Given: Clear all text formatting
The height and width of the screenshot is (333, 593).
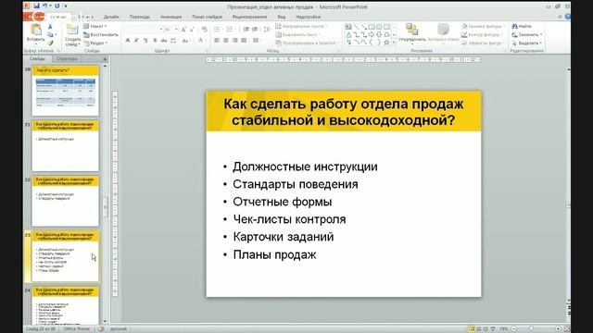Looking at the screenshot, I should pyautogui.click(x=205, y=30).
